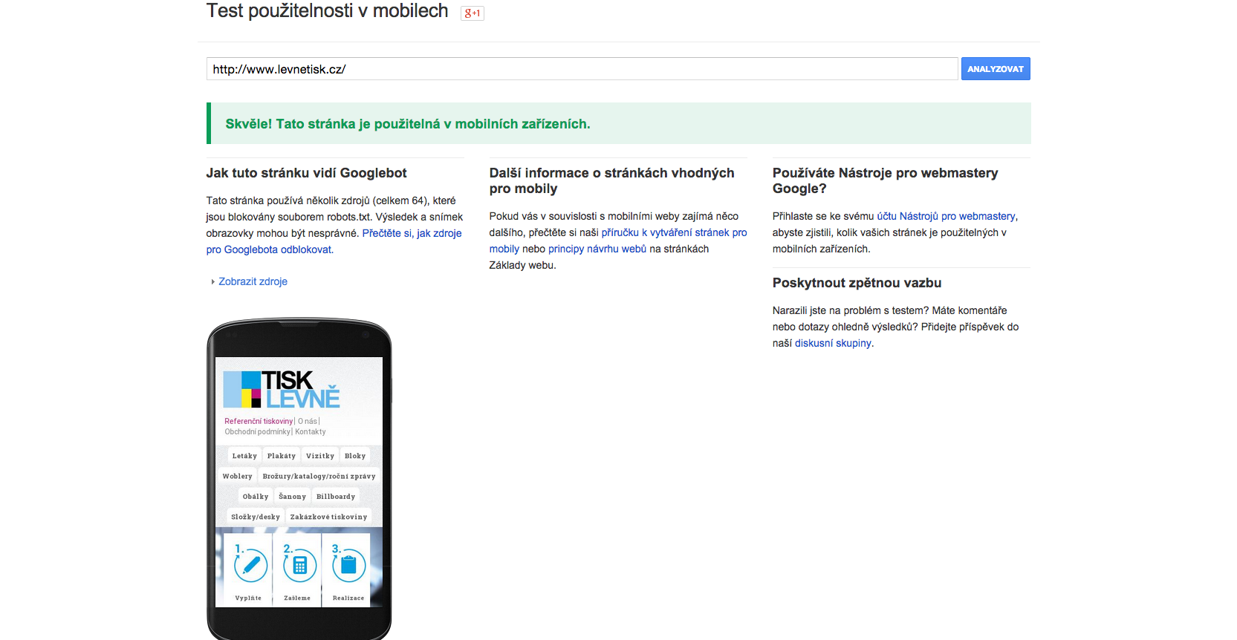This screenshot has width=1237, height=640.
Task: Expand the Zobrazit zdroje disclosure
Action: click(249, 281)
